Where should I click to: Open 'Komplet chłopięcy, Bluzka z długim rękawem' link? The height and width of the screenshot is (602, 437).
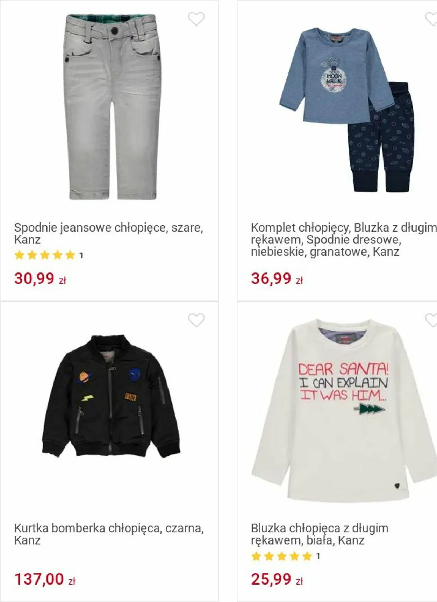[344, 239]
